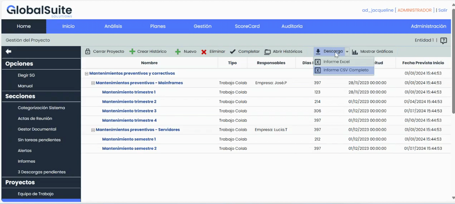Viewport: 455px width, 204px height.
Task: Click the vertical scrollbar on the right
Action: coord(453,63)
